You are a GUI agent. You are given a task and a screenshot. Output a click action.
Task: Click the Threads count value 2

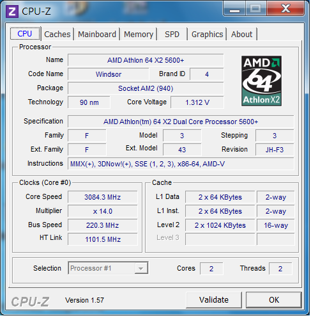tap(280, 269)
